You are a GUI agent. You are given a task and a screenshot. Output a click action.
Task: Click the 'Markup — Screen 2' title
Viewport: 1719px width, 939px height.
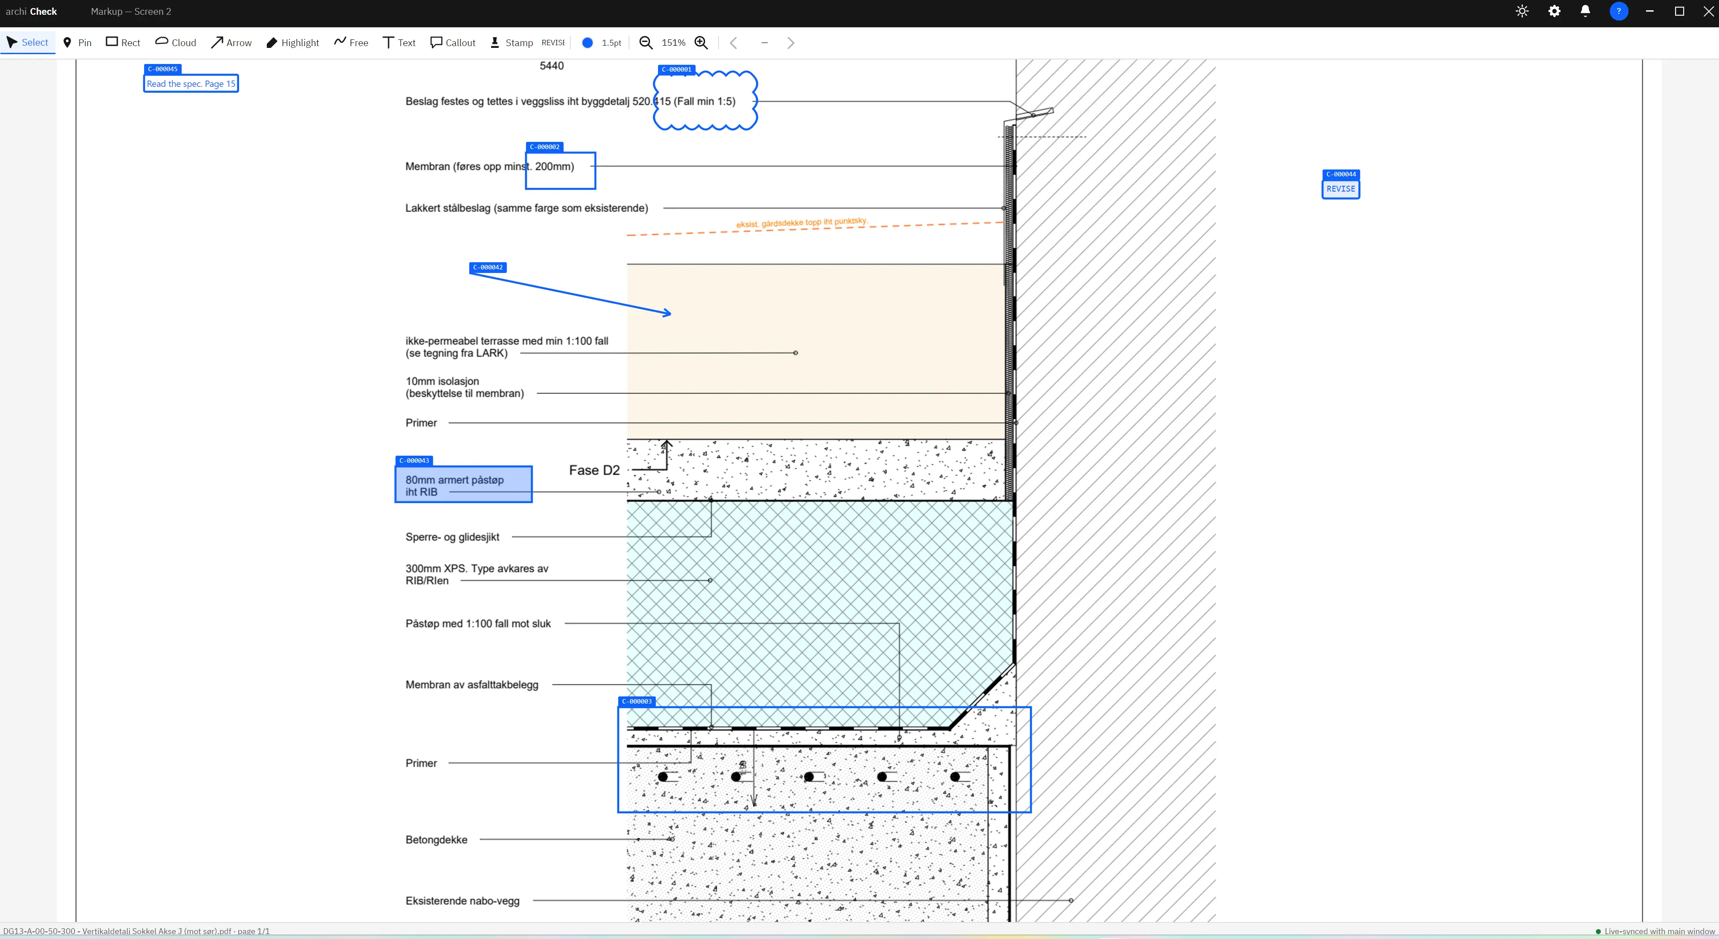pos(131,11)
